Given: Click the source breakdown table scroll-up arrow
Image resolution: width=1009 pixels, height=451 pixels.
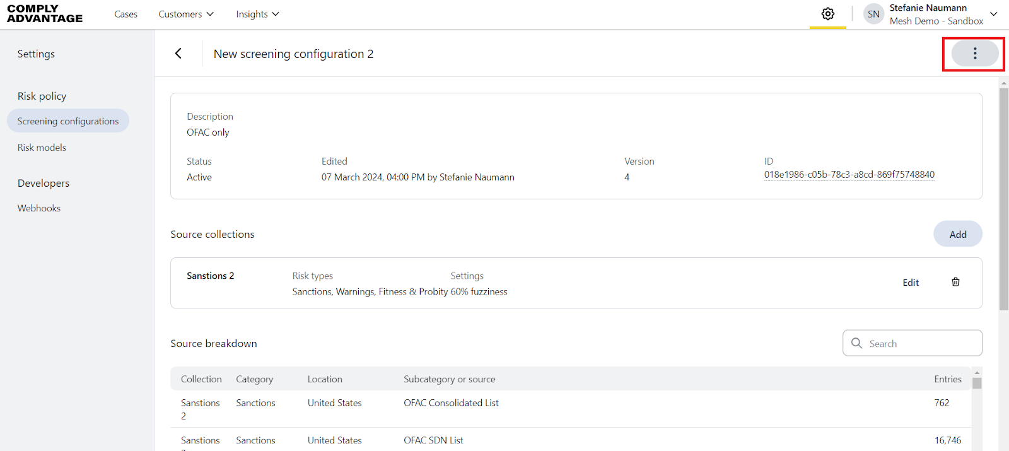Looking at the screenshot, I should (x=977, y=373).
